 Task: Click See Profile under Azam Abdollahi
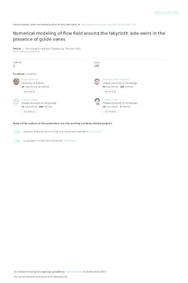[x=29, y=92]
